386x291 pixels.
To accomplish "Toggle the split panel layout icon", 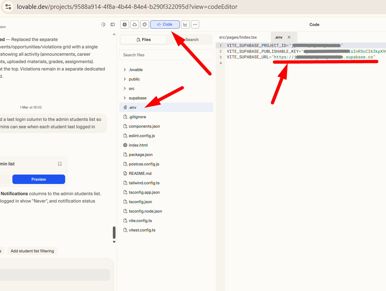I will point(112,24).
